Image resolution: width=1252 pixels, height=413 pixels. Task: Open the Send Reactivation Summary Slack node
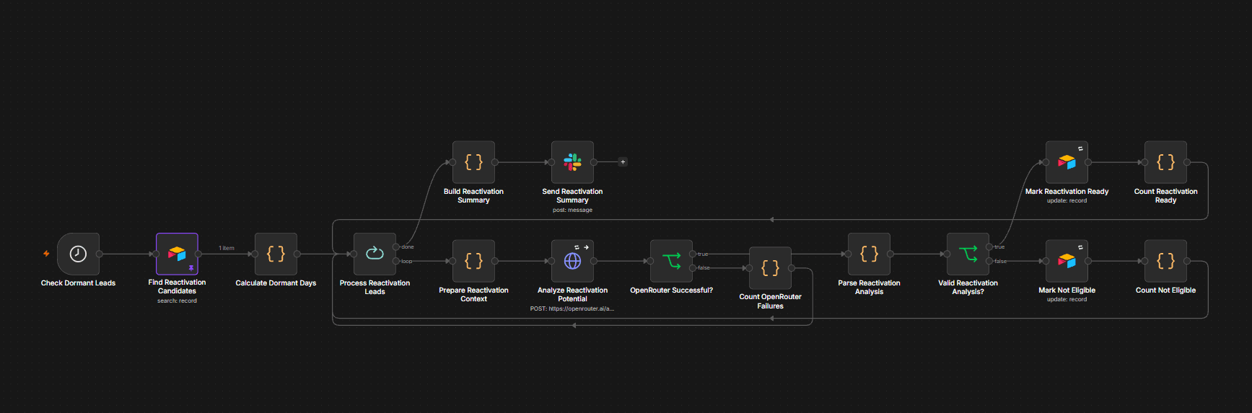tap(572, 162)
